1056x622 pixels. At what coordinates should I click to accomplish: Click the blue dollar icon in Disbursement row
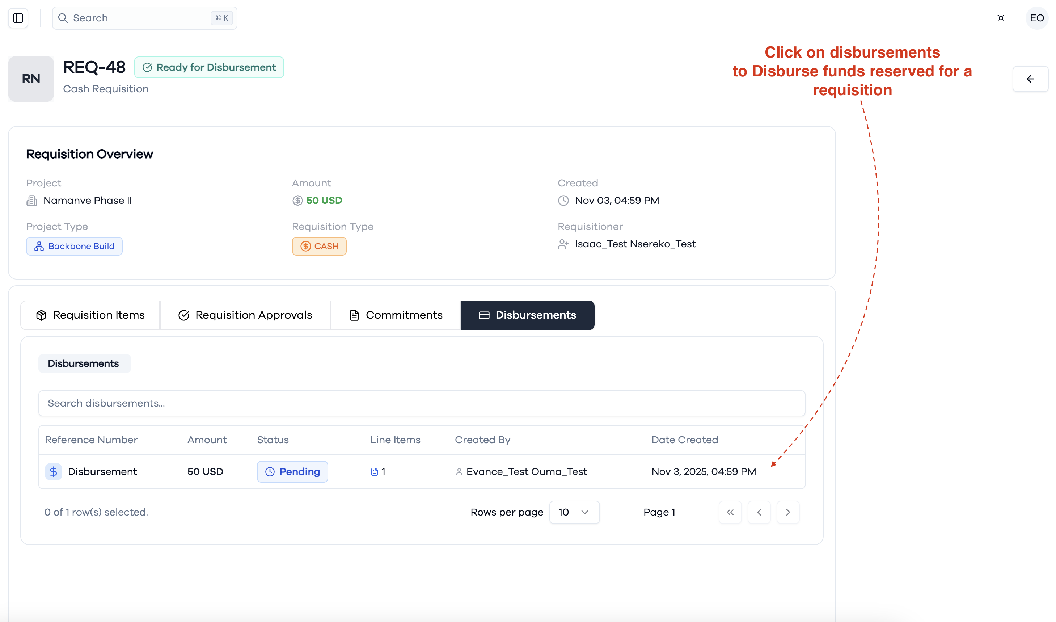click(x=54, y=472)
